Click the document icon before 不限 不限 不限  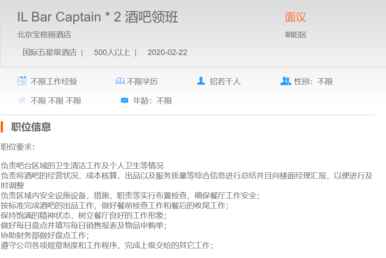[22, 100]
